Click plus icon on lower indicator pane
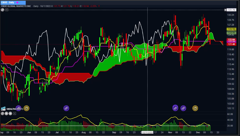 (x=14, y=113)
